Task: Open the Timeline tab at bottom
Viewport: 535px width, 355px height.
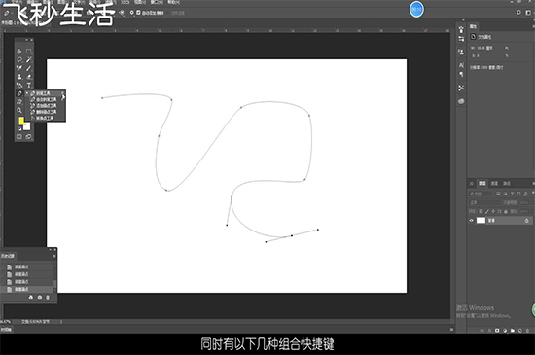Action: tap(6, 330)
